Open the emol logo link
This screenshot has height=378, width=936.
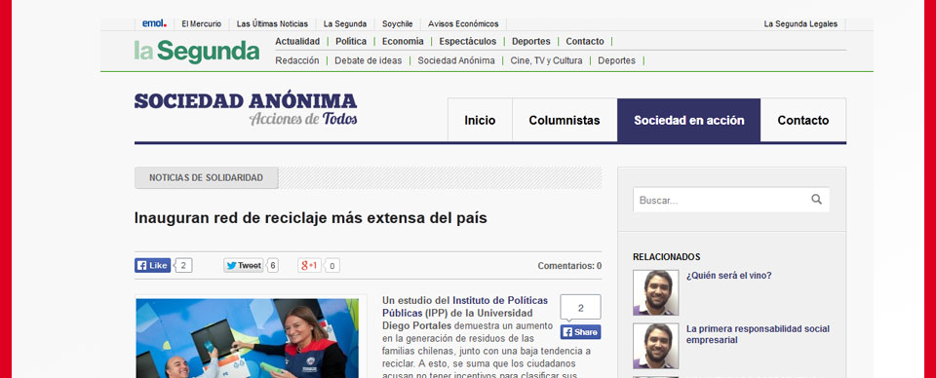pyautogui.click(x=154, y=23)
